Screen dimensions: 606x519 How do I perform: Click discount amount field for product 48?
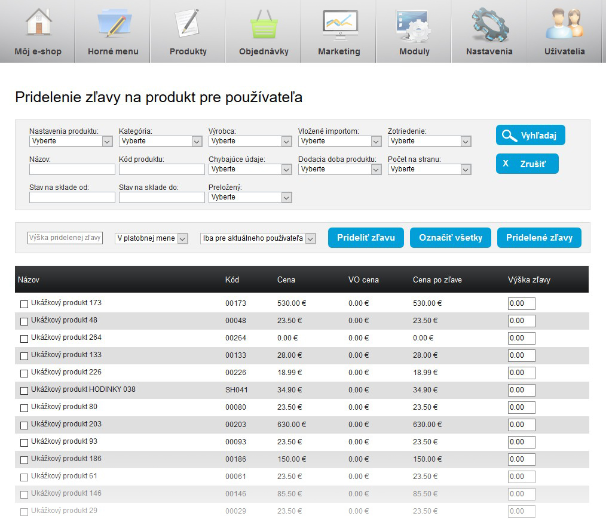521,321
